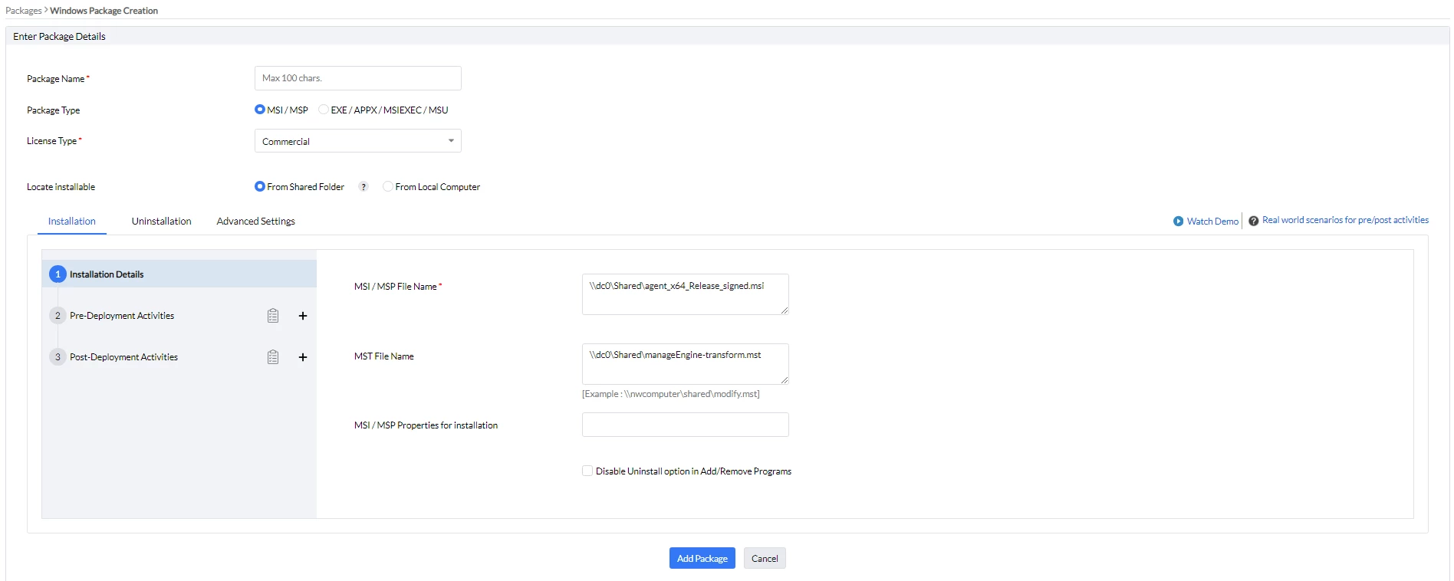Image resolution: width=1454 pixels, height=581 pixels.
Task: Click the example path text below MST field
Action: (671, 394)
